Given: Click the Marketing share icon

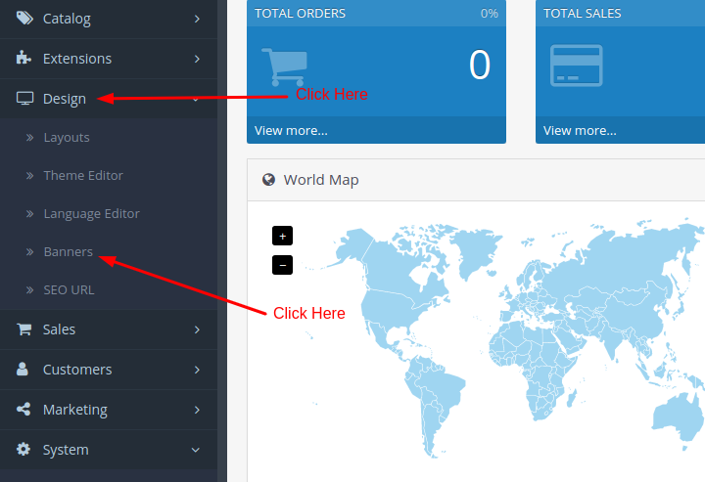Looking at the screenshot, I should [23, 409].
